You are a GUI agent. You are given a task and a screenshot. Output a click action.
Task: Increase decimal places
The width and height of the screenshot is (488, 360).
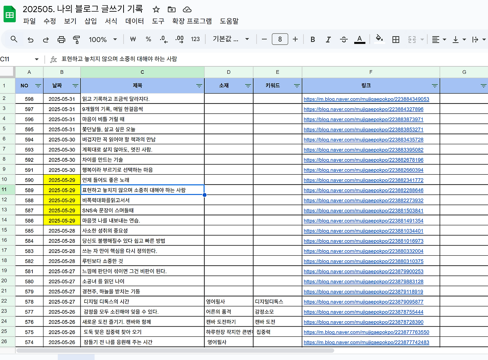(178, 39)
